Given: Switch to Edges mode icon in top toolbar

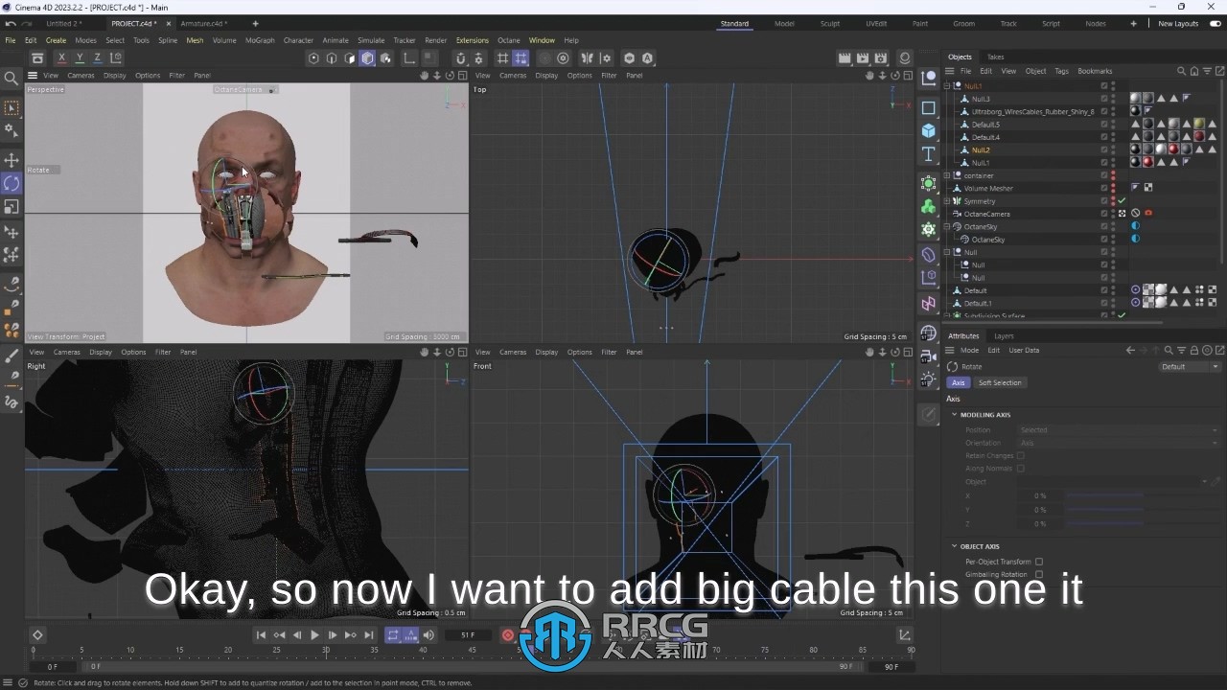Looking at the screenshot, I should pos(332,58).
